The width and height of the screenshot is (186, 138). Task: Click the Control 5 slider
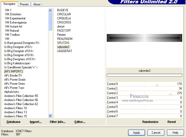pos(144,107)
